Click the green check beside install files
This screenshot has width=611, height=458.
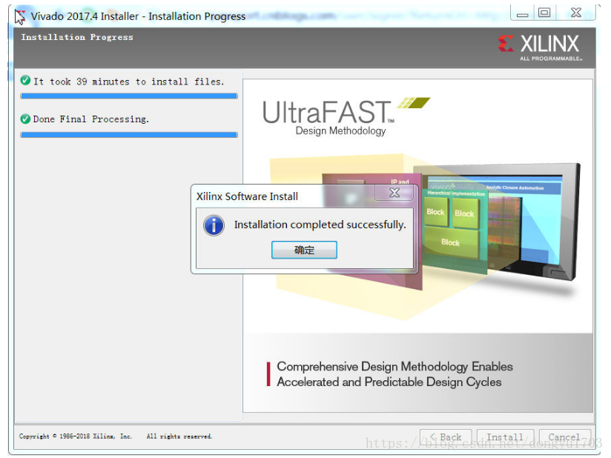pyautogui.click(x=25, y=81)
